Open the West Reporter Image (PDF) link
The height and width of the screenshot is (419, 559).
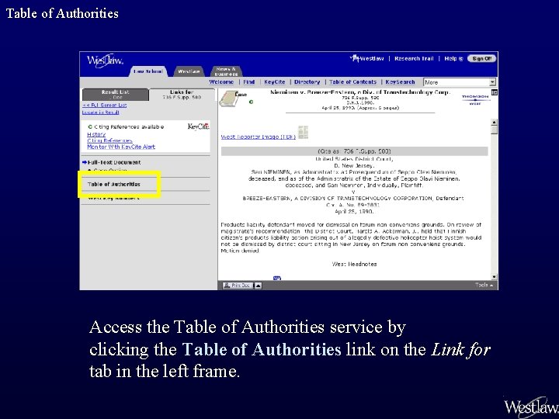pos(258,137)
